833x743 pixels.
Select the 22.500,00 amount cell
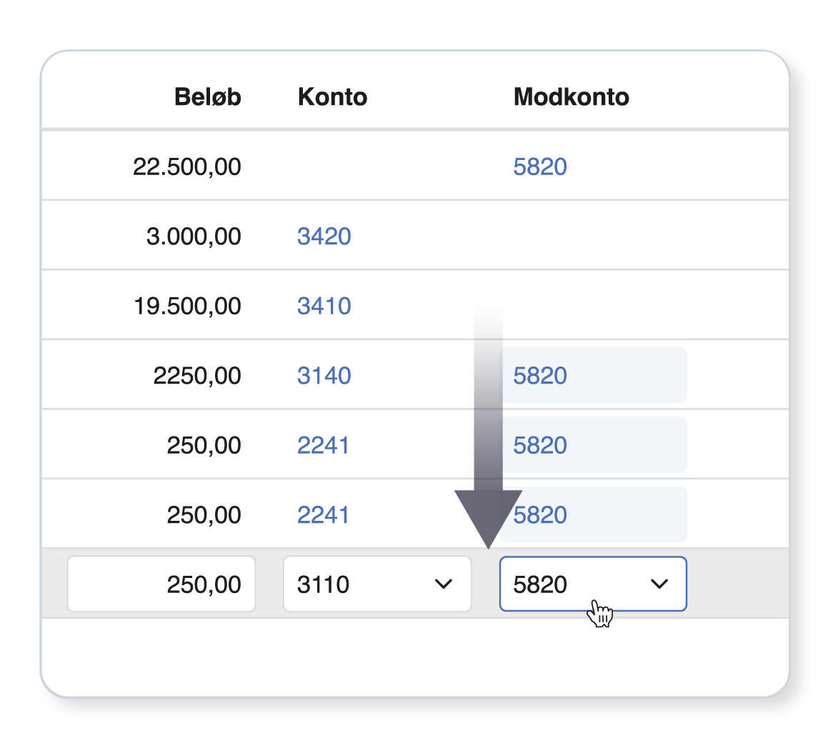click(187, 166)
